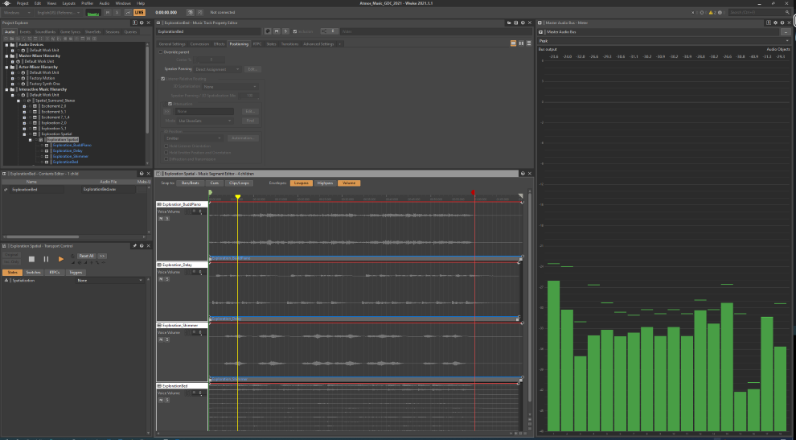Click the stacked pane layout icon

click(529, 43)
